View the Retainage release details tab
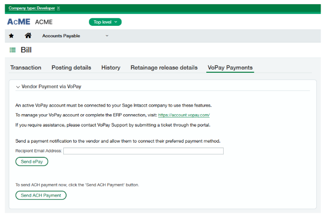The width and height of the screenshot is (327, 217). 164,68
